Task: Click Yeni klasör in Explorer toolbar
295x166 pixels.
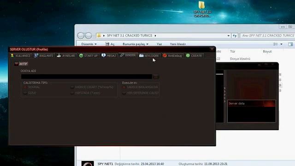Action: click(x=178, y=44)
